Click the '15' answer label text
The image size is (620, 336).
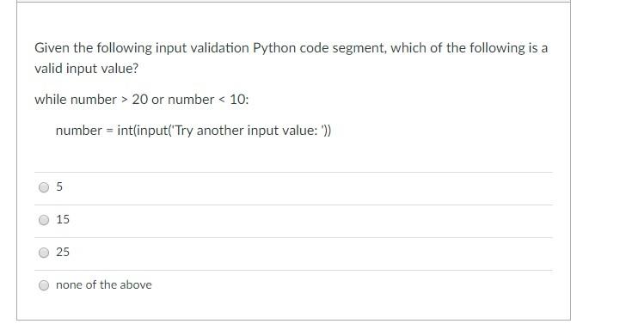(63, 219)
